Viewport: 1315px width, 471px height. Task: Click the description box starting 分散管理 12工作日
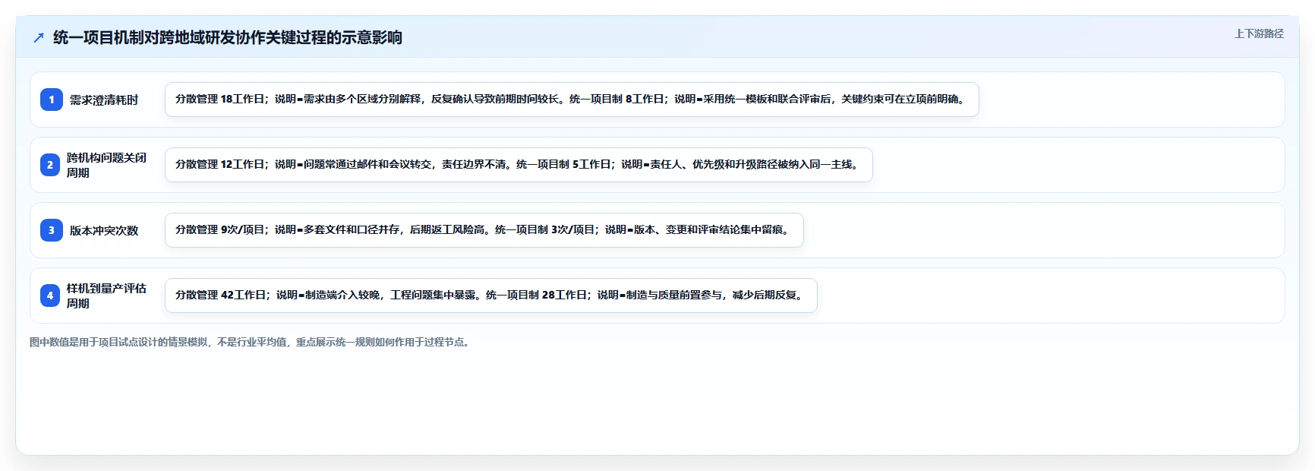coord(519,165)
